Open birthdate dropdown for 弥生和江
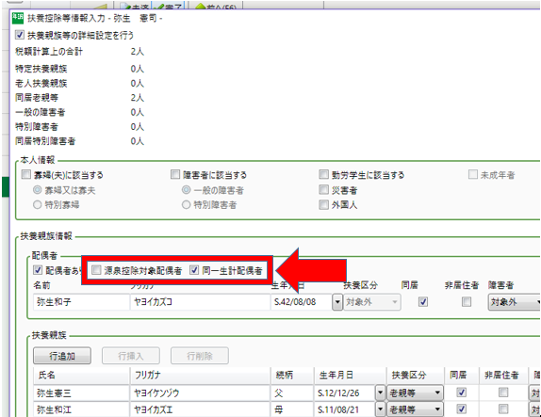 [380, 409]
